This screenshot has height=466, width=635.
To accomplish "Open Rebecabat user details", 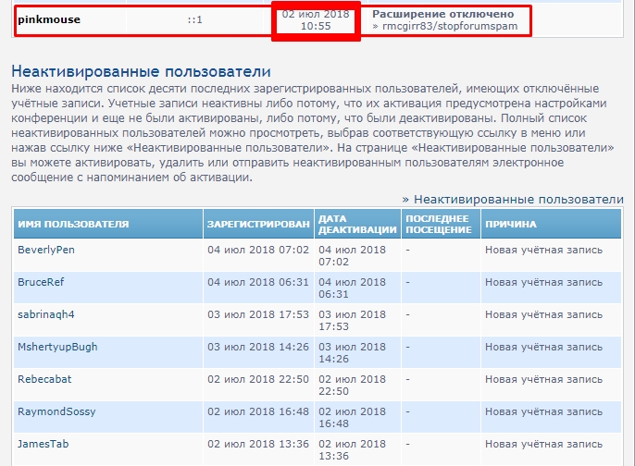I will 44,379.
